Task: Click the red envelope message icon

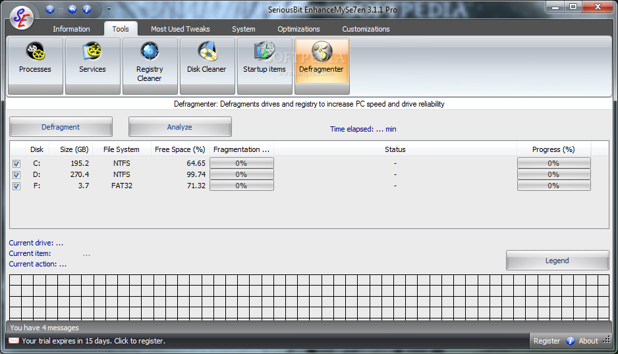Action: click(x=14, y=341)
